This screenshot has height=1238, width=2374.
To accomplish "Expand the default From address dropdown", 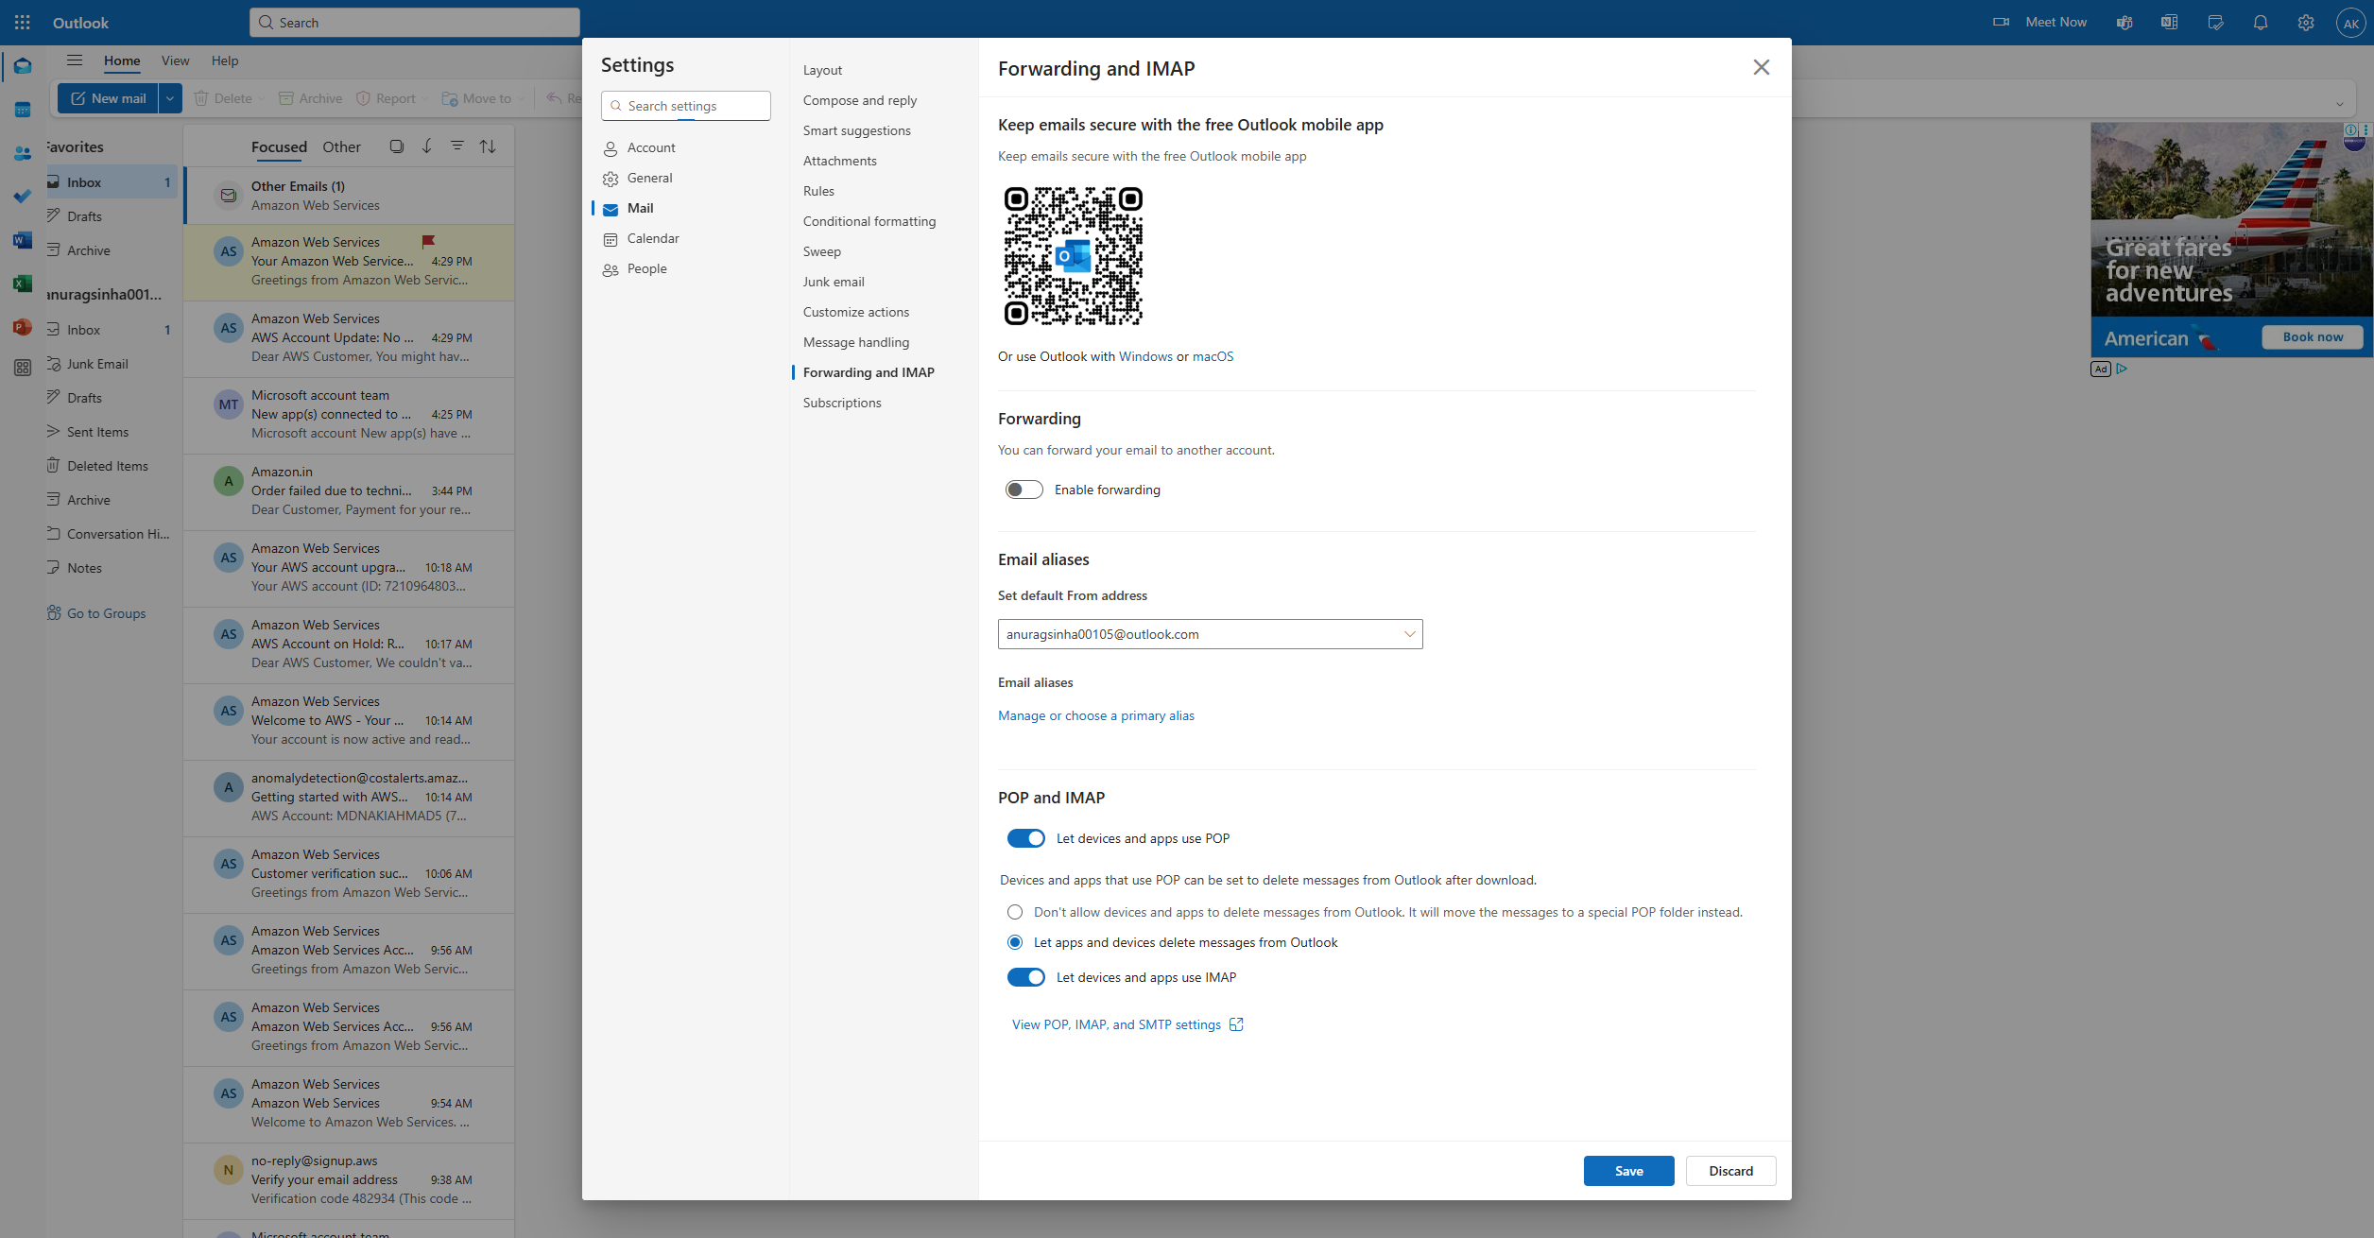I will click(1409, 634).
